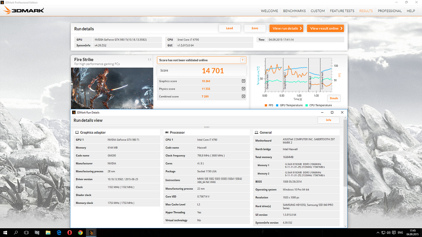Open File Explorer from taskbar
This screenshot has height=237, width=422.
tap(48, 232)
